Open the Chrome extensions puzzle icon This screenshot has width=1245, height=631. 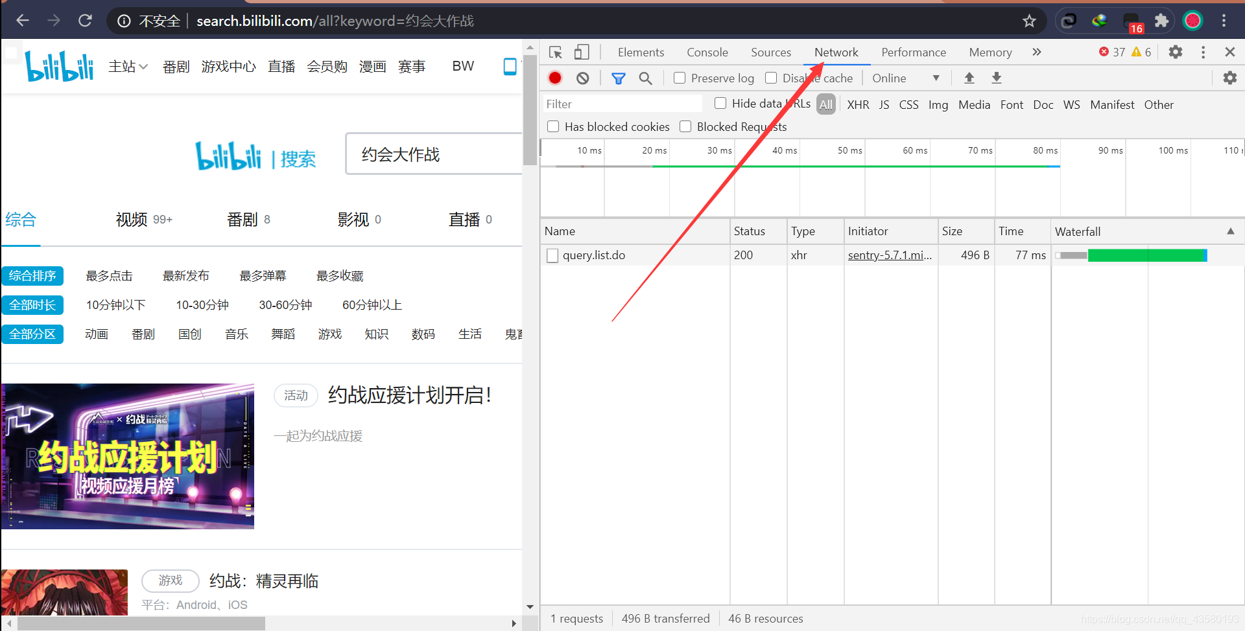pos(1161,21)
